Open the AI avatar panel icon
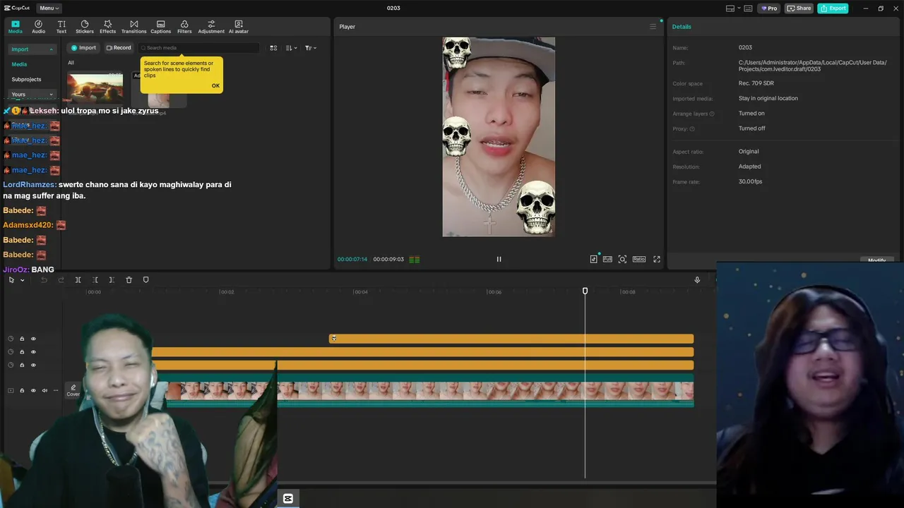904x508 pixels. (x=238, y=27)
